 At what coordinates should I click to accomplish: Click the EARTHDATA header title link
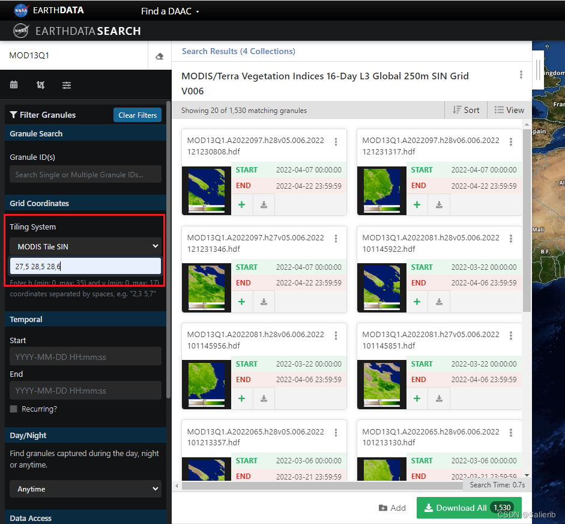58,10
